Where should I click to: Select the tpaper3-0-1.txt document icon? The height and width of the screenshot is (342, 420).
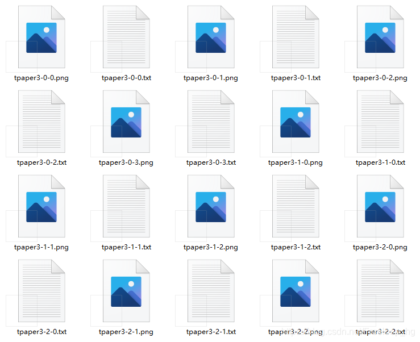[296, 37]
